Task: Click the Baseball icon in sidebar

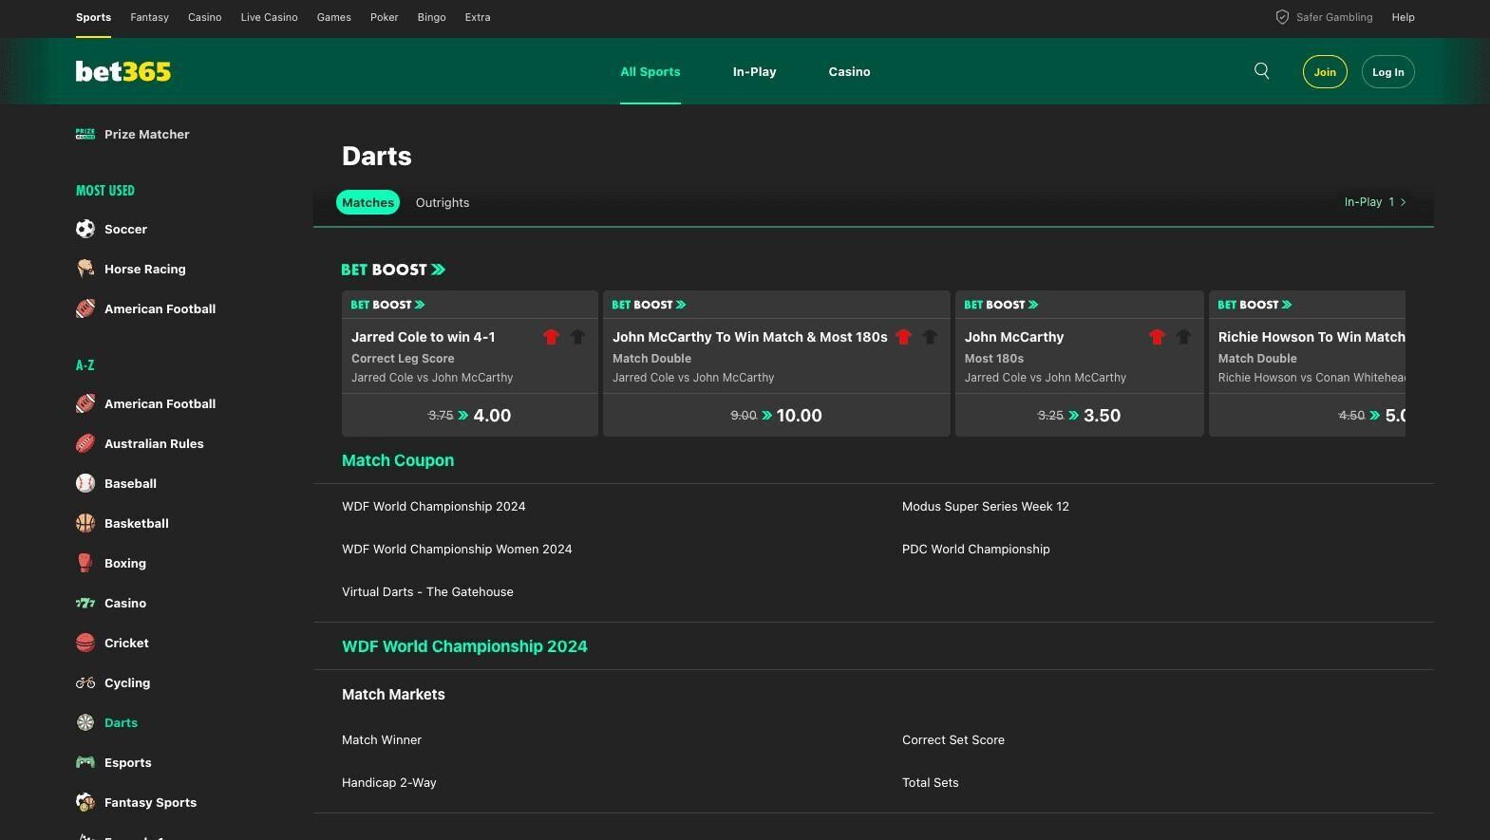Action: coord(85,483)
